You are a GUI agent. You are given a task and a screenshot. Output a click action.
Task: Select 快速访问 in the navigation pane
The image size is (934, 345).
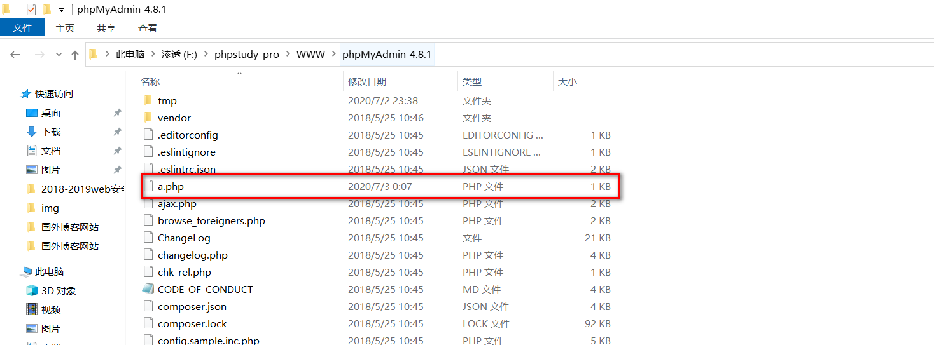(x=54, y=93)
